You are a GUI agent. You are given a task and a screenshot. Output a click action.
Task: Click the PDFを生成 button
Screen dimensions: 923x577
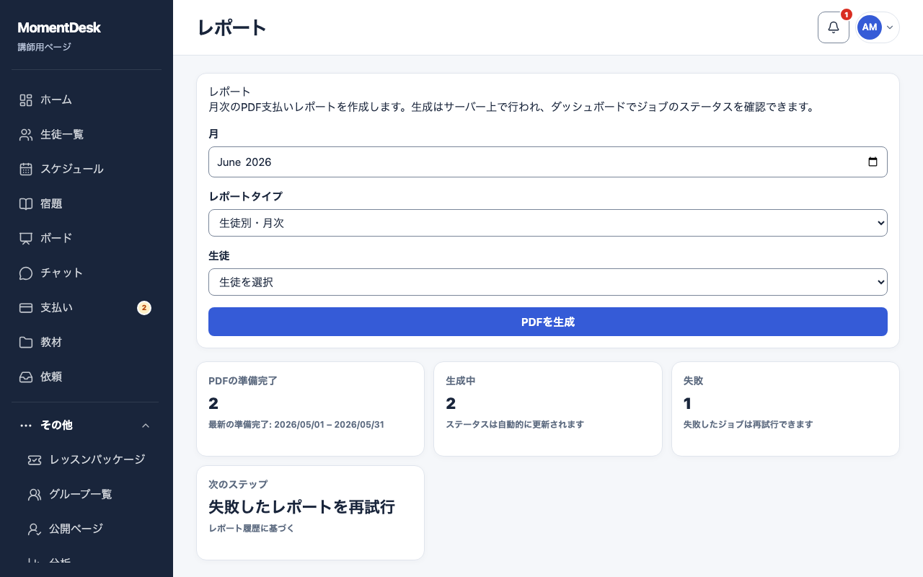[x=548, y=322]
